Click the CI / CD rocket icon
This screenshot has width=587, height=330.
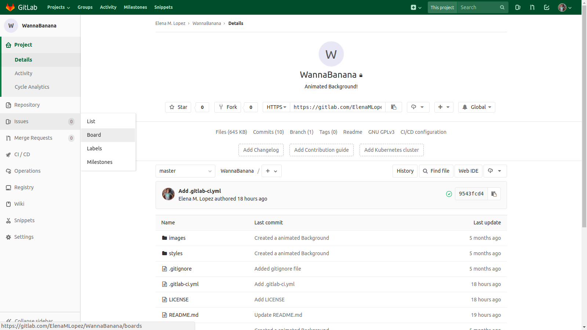pos(8,154)
